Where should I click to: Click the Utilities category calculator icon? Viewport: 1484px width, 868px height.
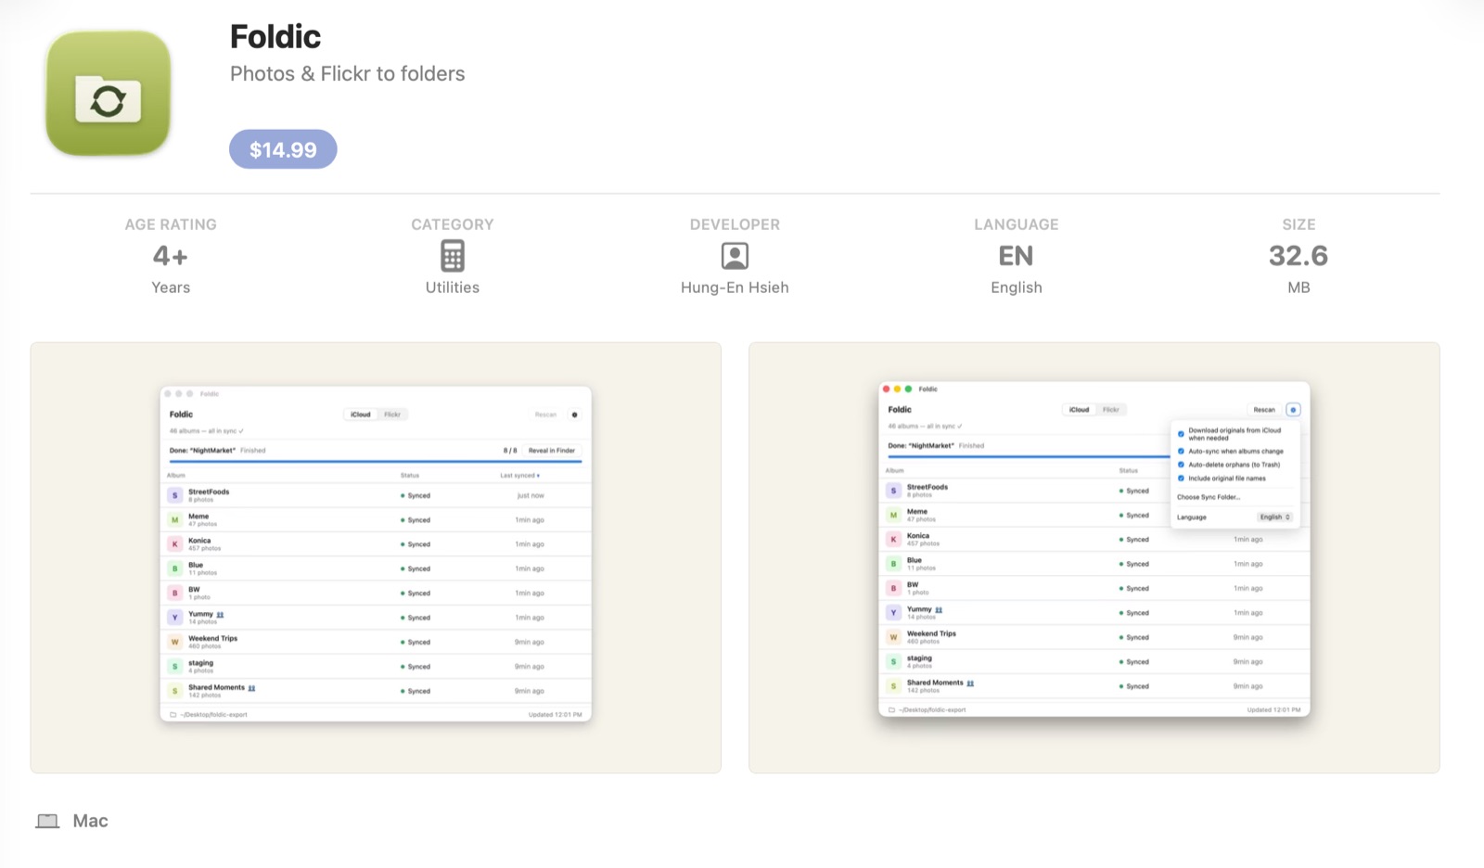point(453,256)
